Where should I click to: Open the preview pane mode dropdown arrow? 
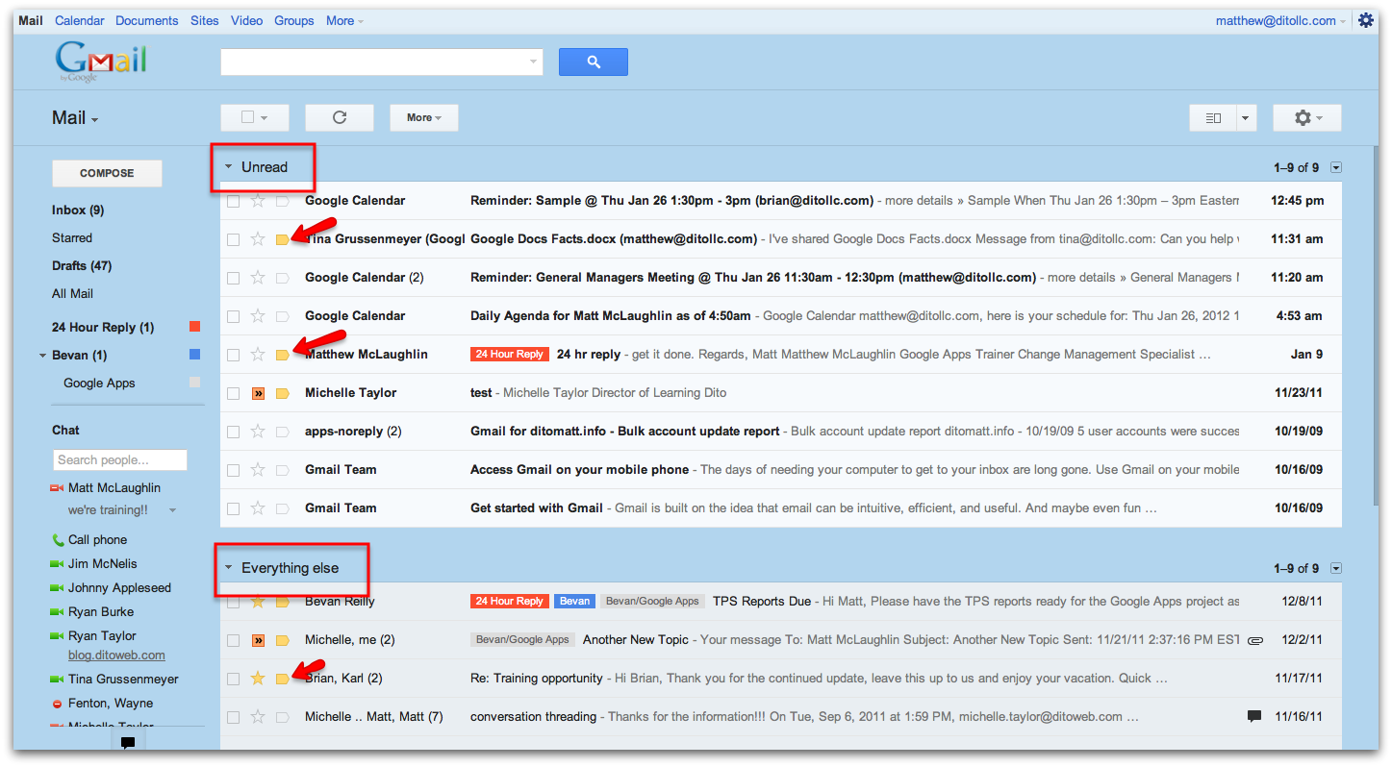coord(1247,117)
